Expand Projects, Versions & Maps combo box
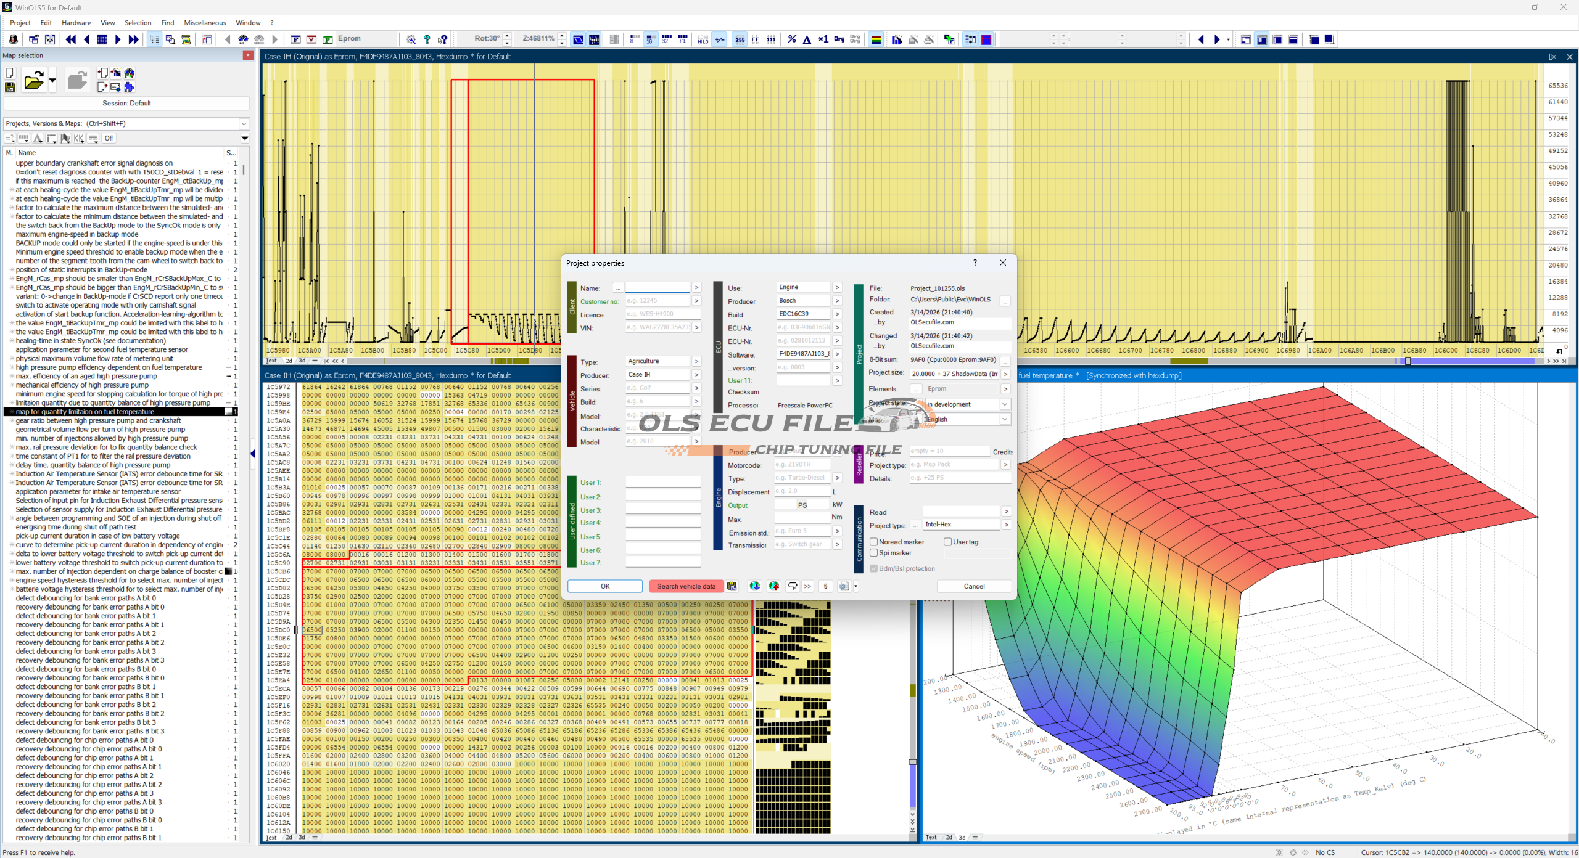The width and height of the screenshot is (1579, 858). [244, 124]
